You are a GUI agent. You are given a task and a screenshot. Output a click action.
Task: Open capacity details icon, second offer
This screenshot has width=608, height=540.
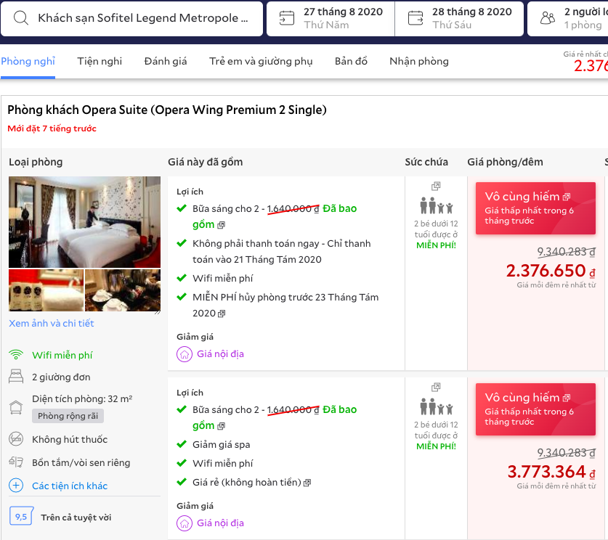tap(436, 388)
